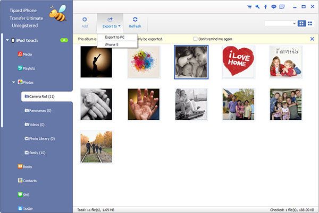Viewport: 319px width, 213px height.
Task: Click the green eject device icon
Action: (x=64, y=40)
